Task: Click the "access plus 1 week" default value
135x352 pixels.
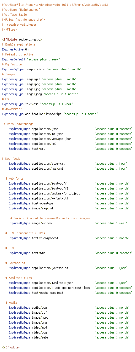Action: pyautogui.click(x=43, y=60)
